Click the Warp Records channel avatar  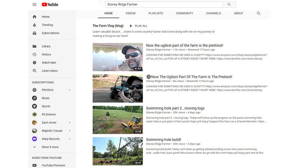[35, 139]
